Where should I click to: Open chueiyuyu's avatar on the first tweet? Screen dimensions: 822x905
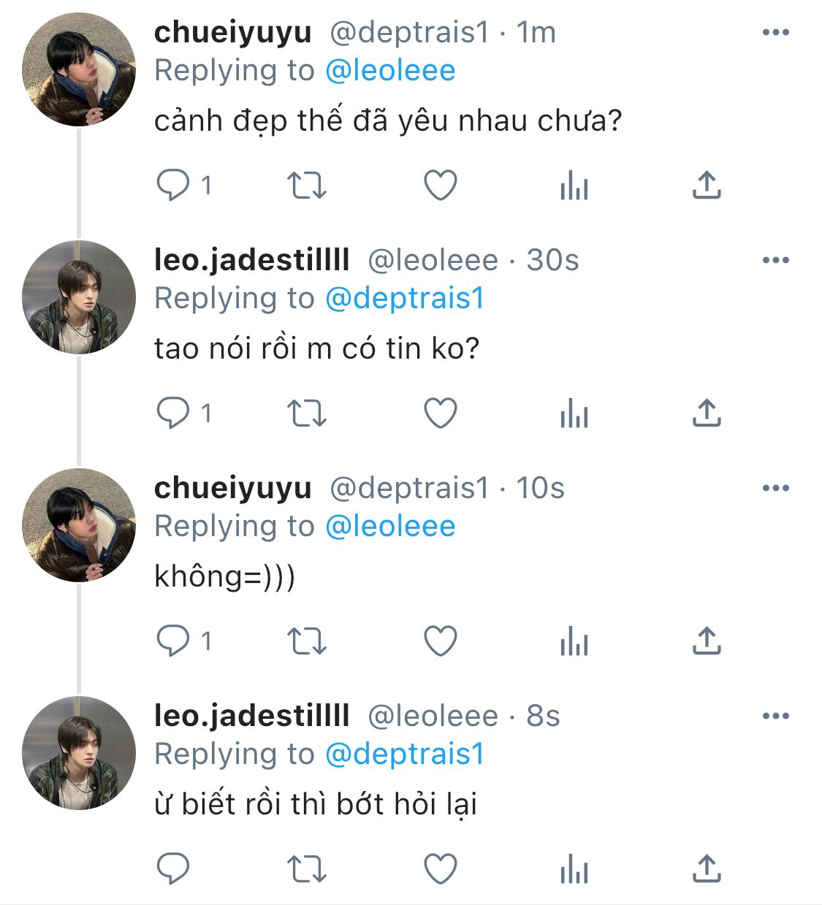coord(79,70)
